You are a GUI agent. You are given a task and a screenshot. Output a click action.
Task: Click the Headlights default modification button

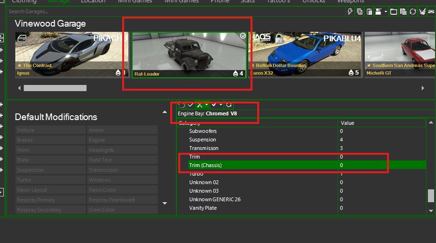[122, 150]
